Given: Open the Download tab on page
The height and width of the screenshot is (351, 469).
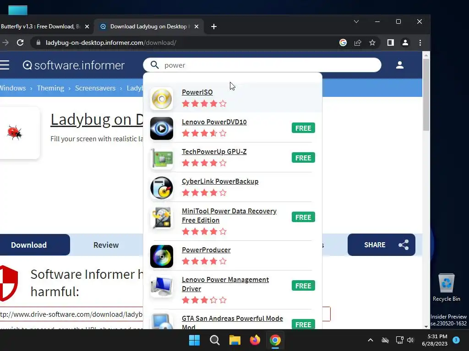Looking at the screenshot, I should coord(29,245).
